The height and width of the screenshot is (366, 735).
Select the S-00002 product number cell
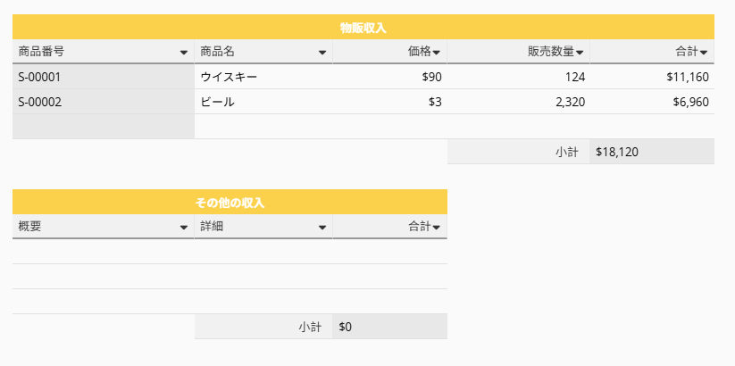[x=104, y=102]
